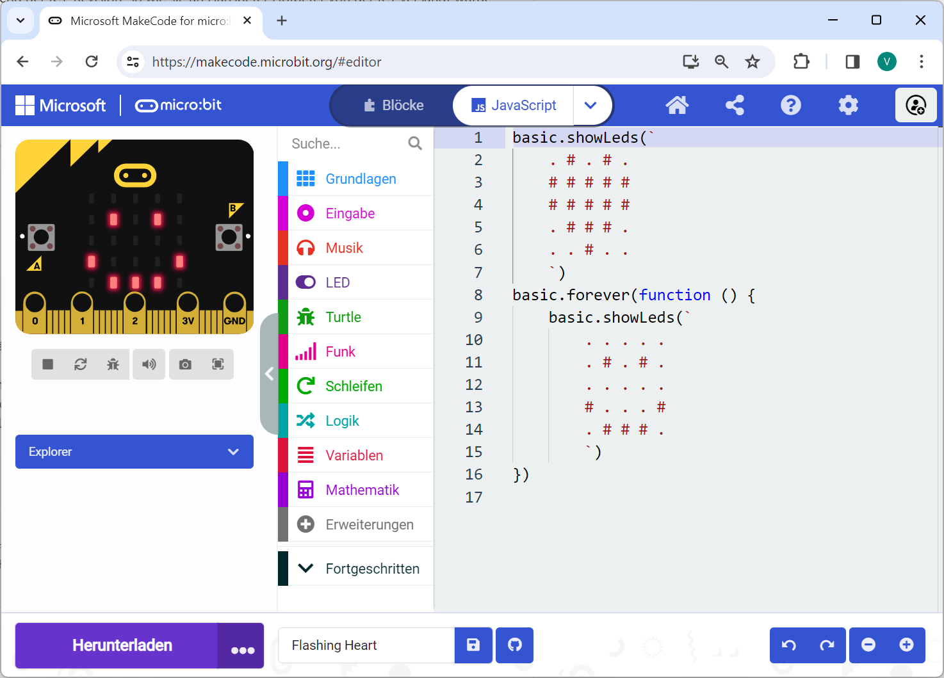This screenshot has width=944, height=678.
Task: Switch to the Blöcke editor
Action: pyautogui.click(x=393, y=105)
